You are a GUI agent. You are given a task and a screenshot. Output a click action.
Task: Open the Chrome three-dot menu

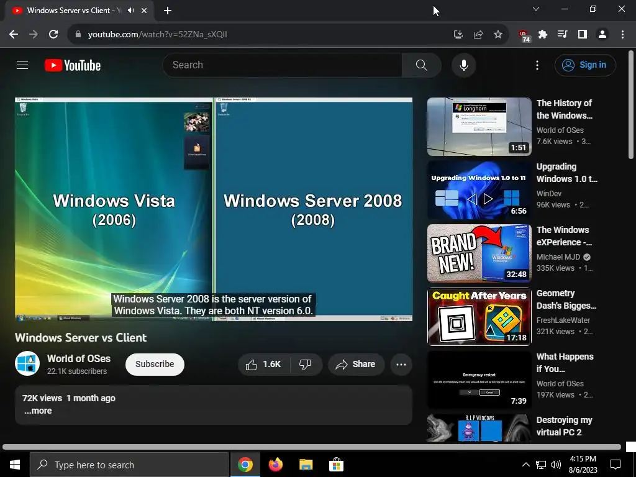tap(622, 35)
